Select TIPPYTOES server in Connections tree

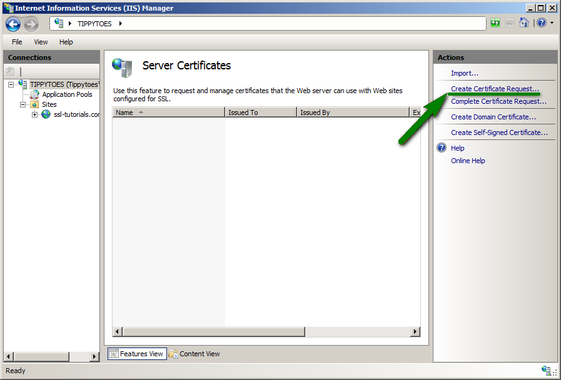(x=64, y=84)
